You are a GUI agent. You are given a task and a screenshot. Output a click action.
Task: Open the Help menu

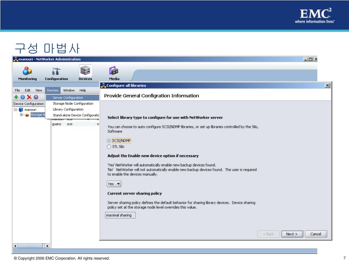tap(83, 90)
